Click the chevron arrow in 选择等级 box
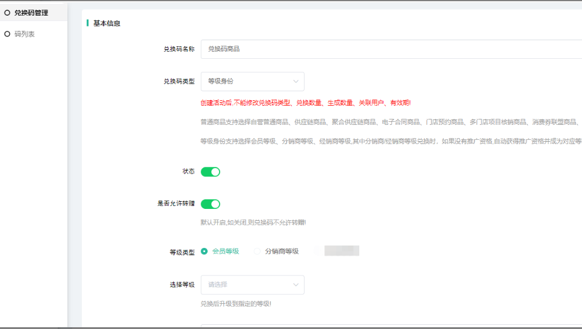 point(296,285)
